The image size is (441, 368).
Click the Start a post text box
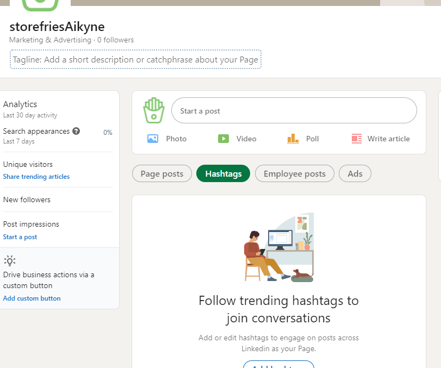pos(294,111)
